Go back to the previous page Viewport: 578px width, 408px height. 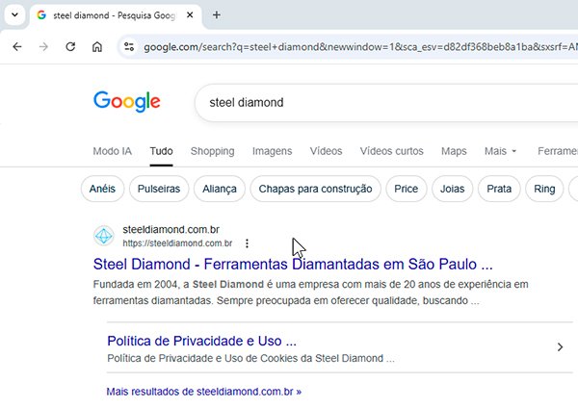[17, 47]
